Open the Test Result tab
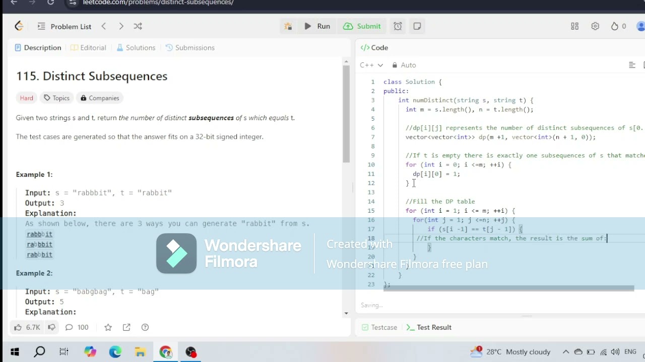Image resolution: width=645 pixels, height=362 pixels. pyautogui.click(x=429, y=327)
